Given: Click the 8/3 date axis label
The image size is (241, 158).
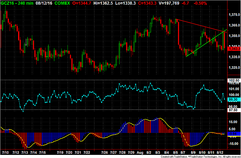Looking at the screenshot, I should point(158,153).
